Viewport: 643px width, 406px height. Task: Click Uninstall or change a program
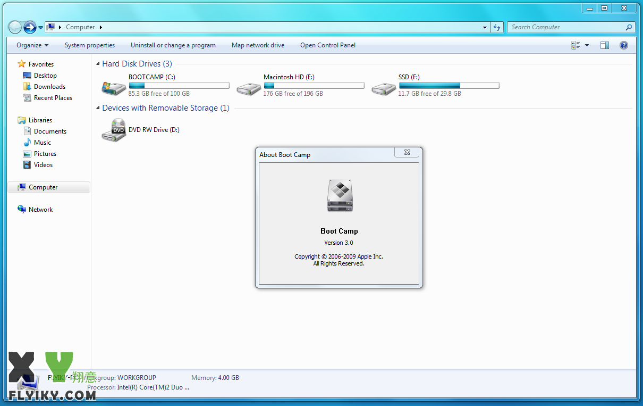173,45
